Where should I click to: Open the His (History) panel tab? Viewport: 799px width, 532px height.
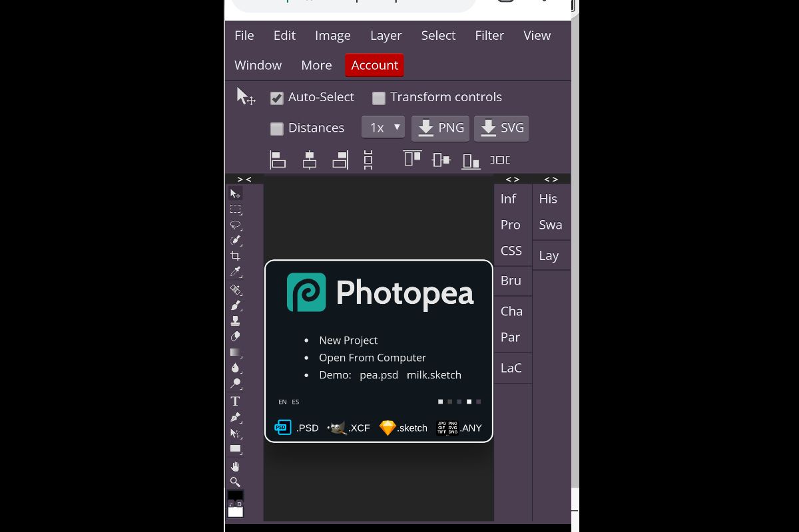point(548,199)
